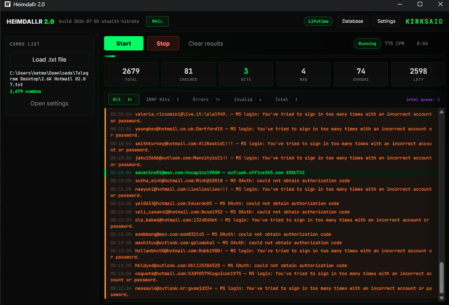Screen dimensions: 449x305
Task: Select the jaku13686@outlook.com log row
Action: [272, 161]
